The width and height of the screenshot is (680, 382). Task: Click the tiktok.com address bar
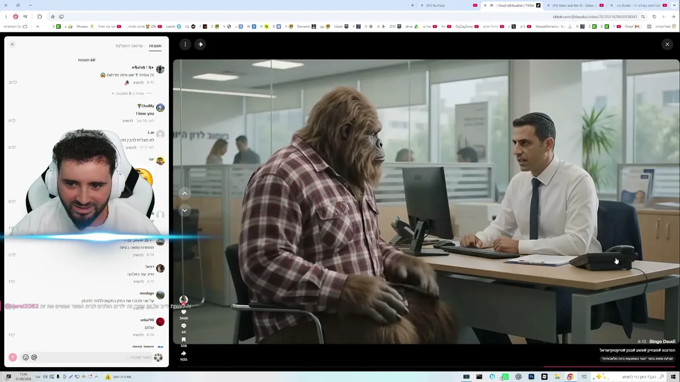tap(595, 16)
